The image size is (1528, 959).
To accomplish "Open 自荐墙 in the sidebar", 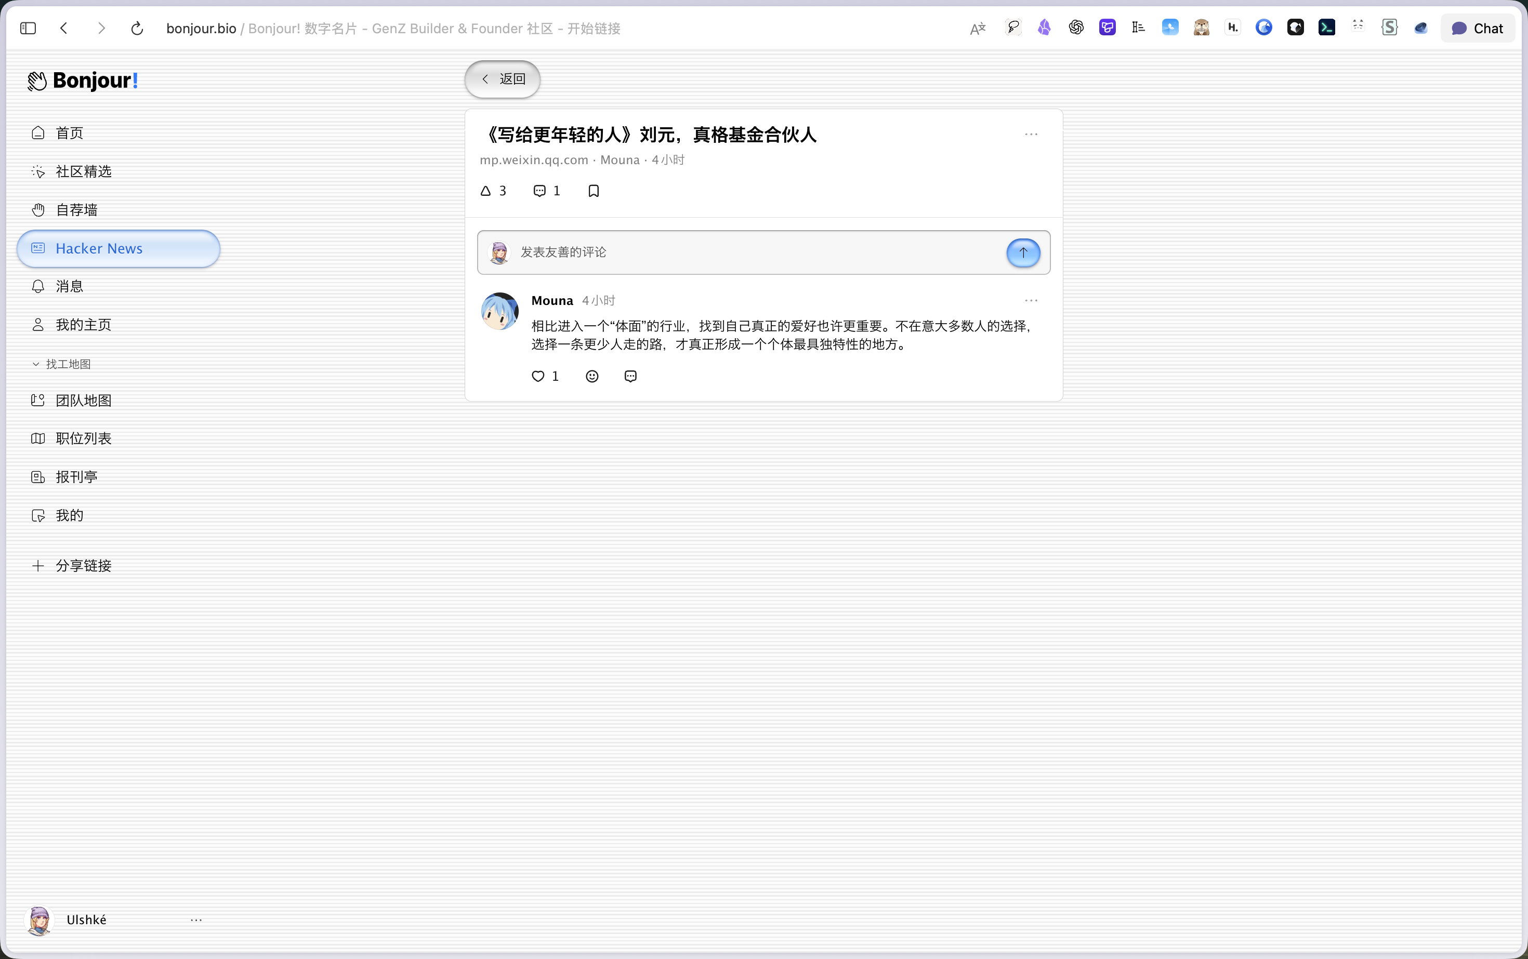I will click(x=118, y=210).
